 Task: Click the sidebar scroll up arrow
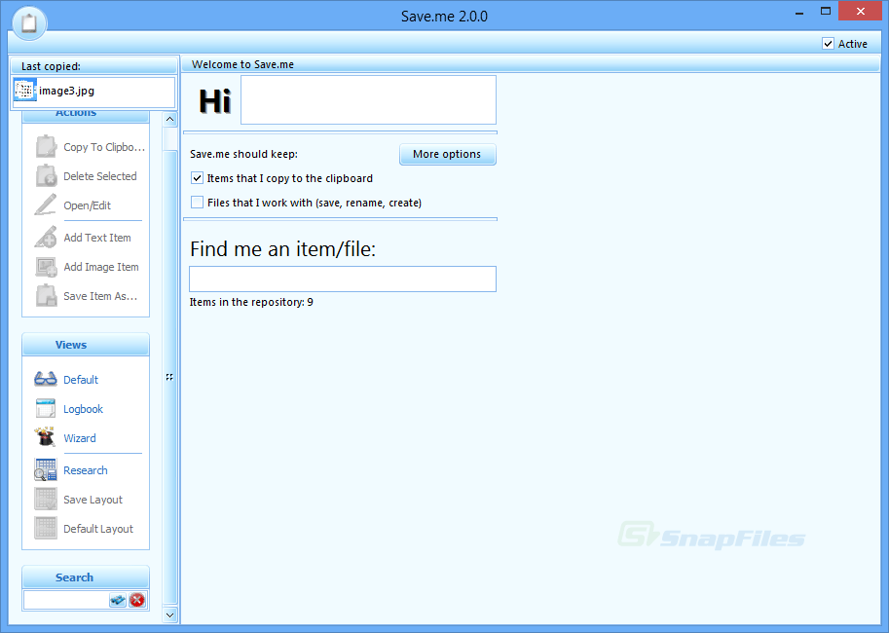tap(169, 119)
